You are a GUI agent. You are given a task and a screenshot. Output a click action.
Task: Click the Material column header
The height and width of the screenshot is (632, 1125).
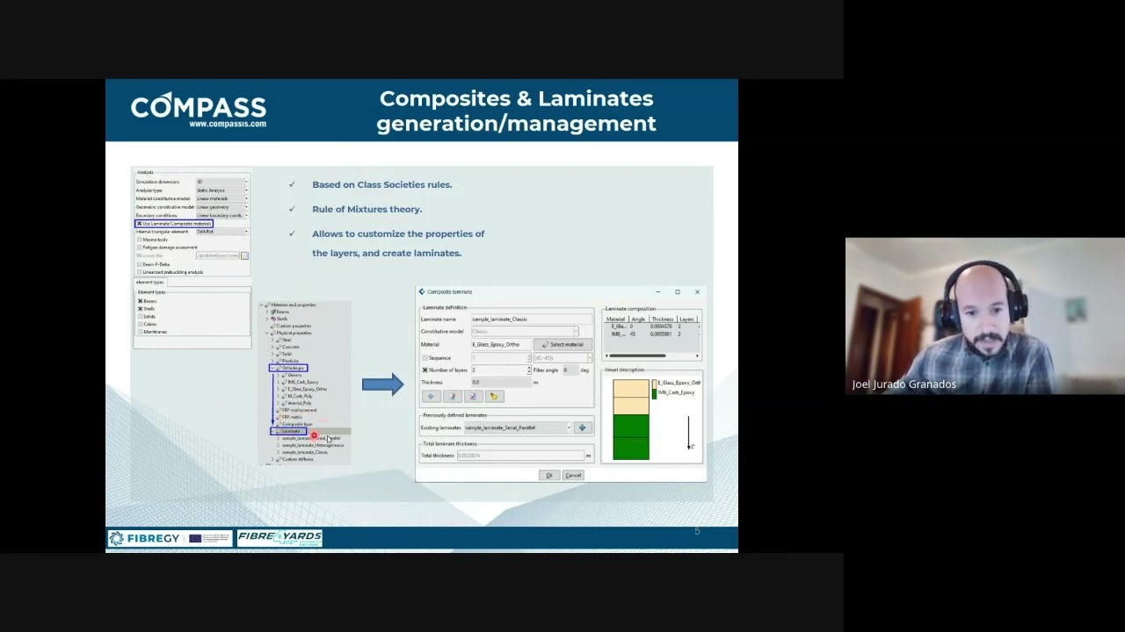pos(615,319)
